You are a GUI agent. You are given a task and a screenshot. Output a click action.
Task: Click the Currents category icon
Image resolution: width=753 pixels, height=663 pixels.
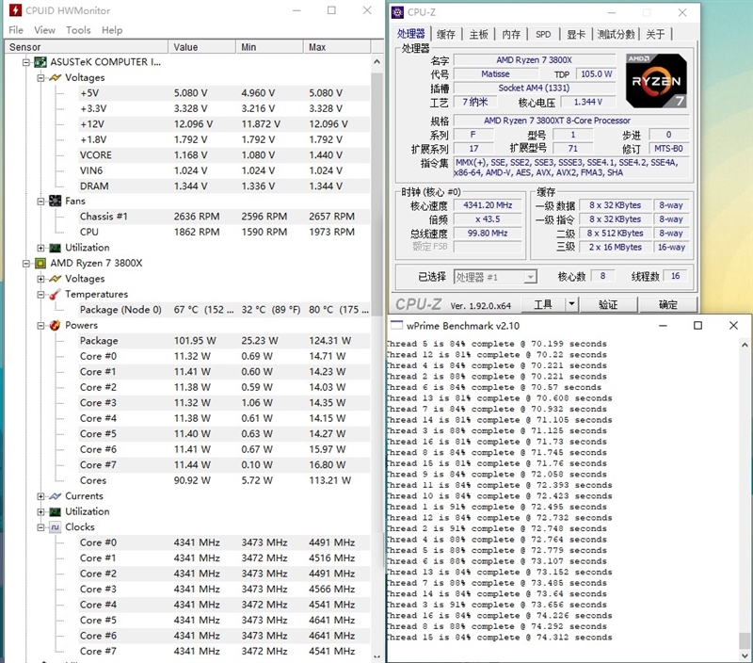[x=54, y=495]
